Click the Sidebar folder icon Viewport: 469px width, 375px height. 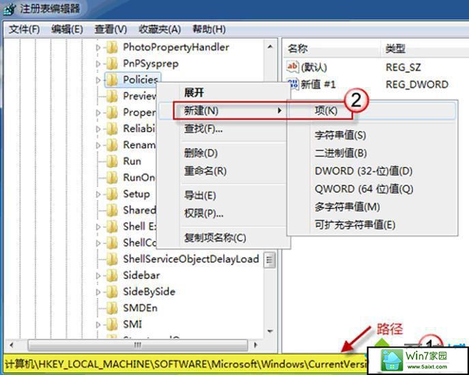click(112, 275)
